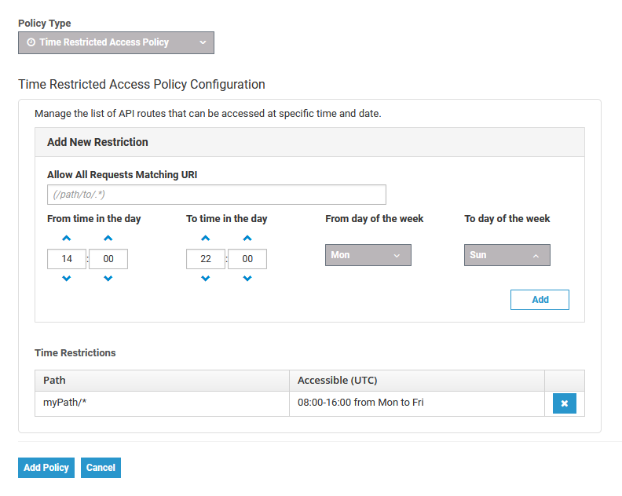The height and width of the screenshot is (496, 622).
Task: Select the To time minutes input field
Action: point(247,259)
